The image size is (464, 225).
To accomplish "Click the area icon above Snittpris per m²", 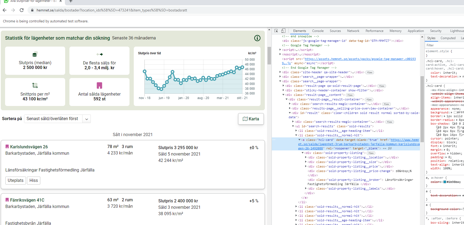I will pyautogui.click(x=35, y=85).
